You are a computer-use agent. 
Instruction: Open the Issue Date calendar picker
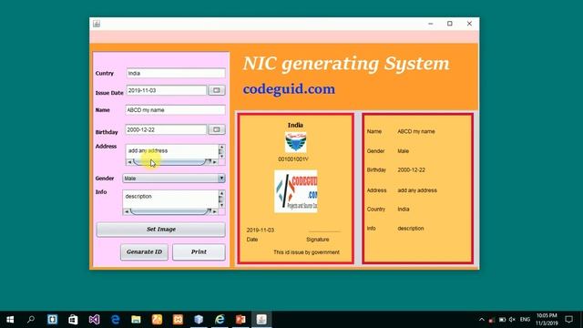click(x=217, y=90)
